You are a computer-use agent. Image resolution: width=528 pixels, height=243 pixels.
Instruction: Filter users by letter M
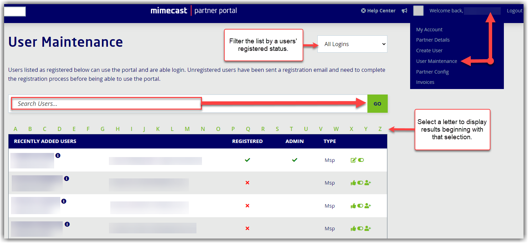[187, 129]
